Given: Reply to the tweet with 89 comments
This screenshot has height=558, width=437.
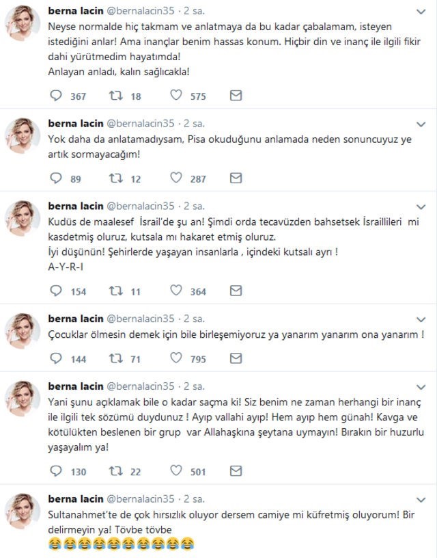Looking at the screenshot, I should (56, 178).
